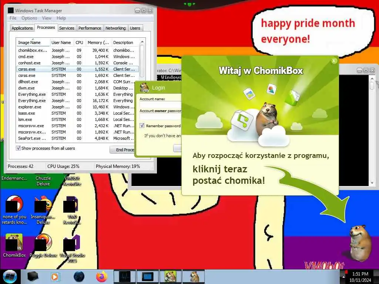The width and height of the screenshot is (379, 284).
Task: Sort processes by Memory column
Action: 98,43
